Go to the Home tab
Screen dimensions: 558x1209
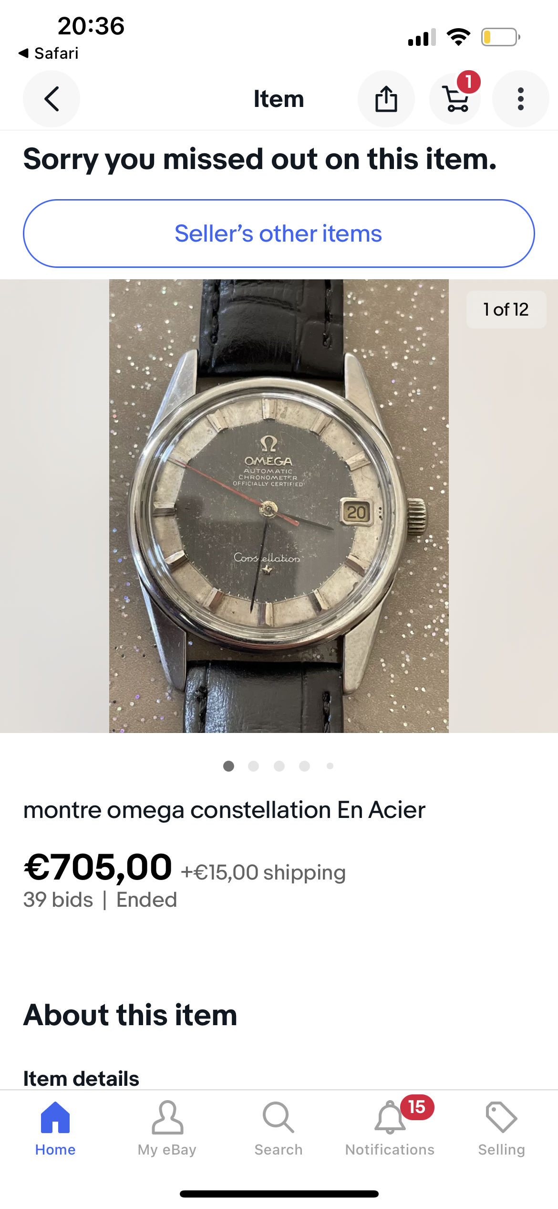(55, 1129)
